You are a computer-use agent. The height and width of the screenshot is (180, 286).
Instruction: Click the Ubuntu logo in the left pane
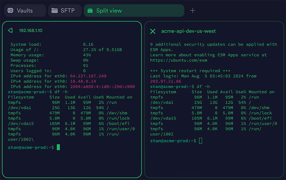(x=10, y=31)
